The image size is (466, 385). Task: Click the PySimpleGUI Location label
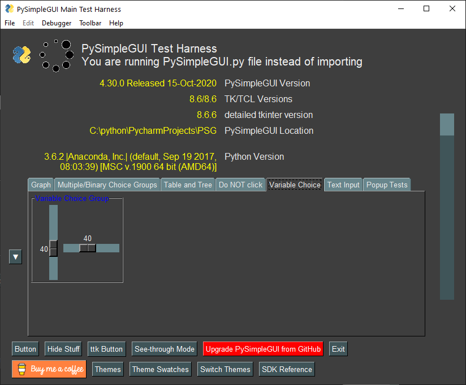coord(269,131)
